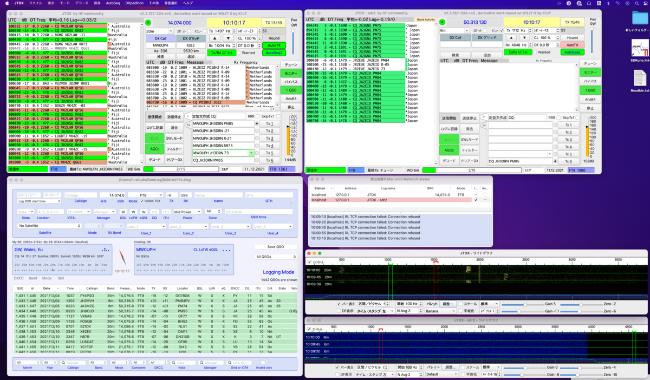Open the デコード menu
This screenshot has height=380, width=650.
[81, 3]
